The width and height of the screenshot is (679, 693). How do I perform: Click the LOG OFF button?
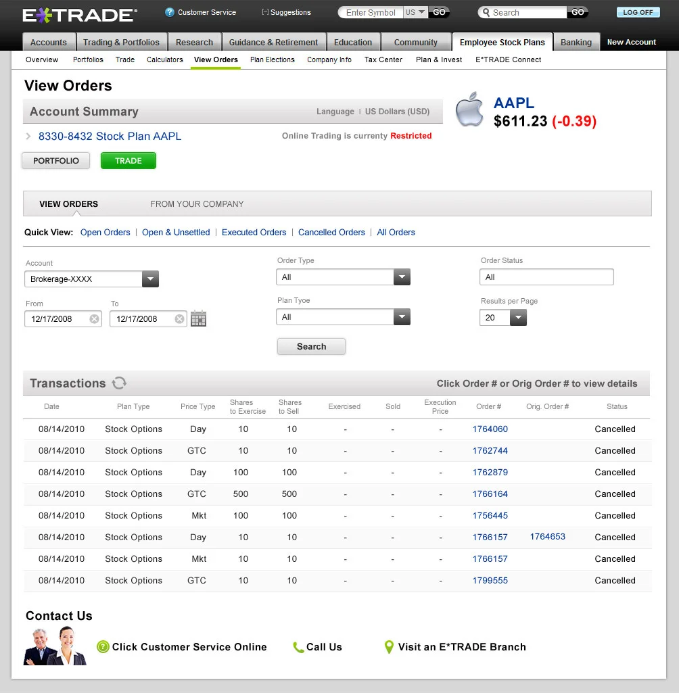(638, 12)
